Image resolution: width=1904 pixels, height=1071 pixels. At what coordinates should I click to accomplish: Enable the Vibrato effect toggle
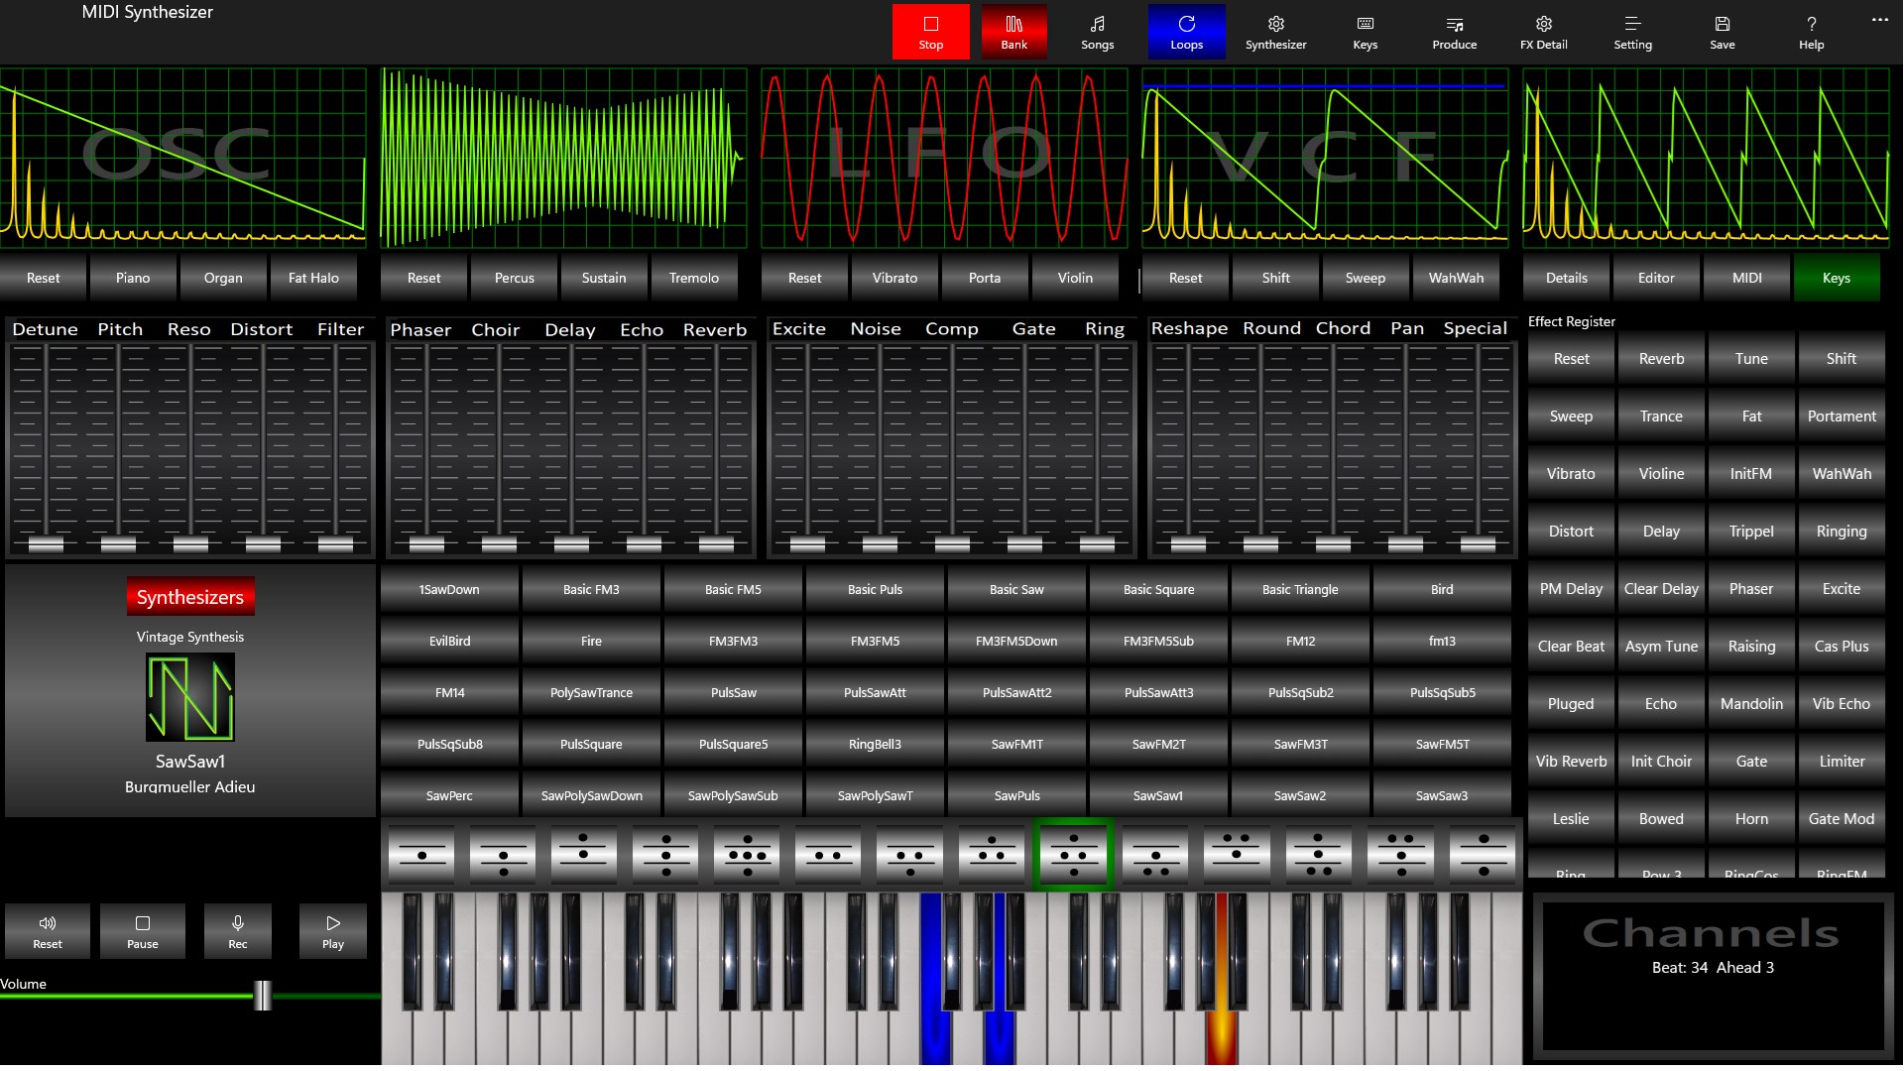click(895, 278)
